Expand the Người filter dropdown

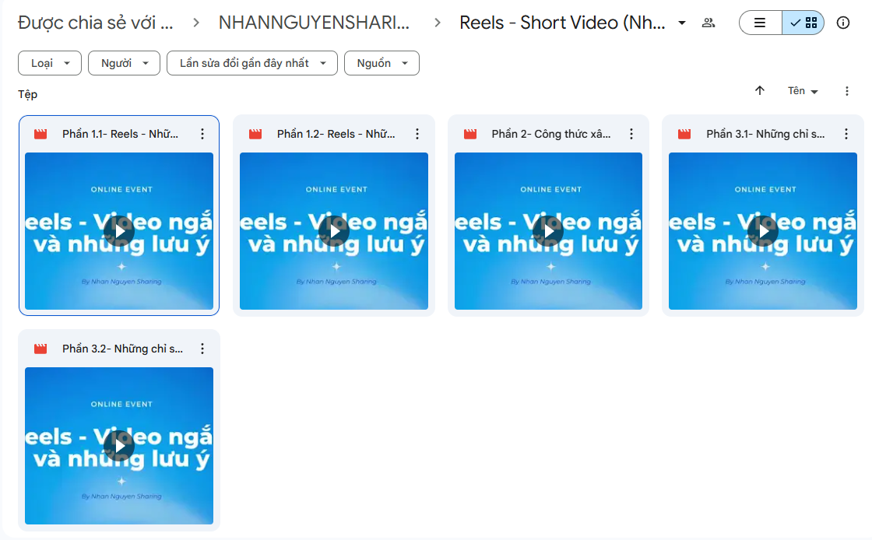pos(124,63)
